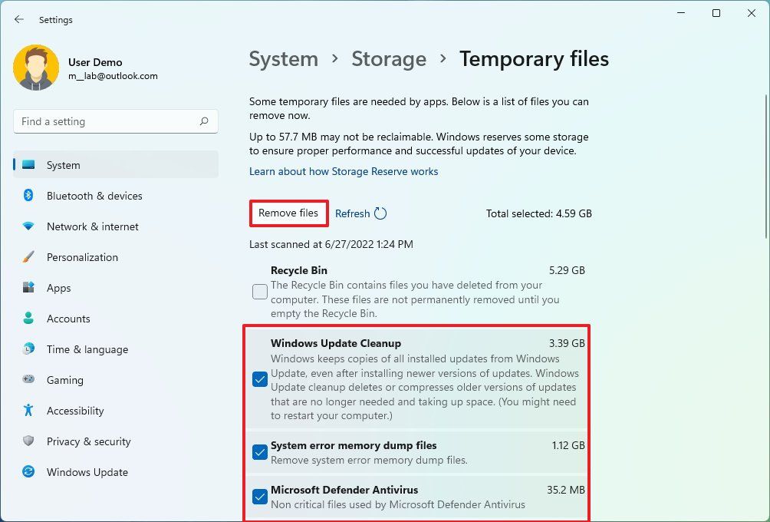Open Bluetooth & devices using its Bluetooth icon
The image size is (770, 522).
pyautogui.click(x=29, y=196)
